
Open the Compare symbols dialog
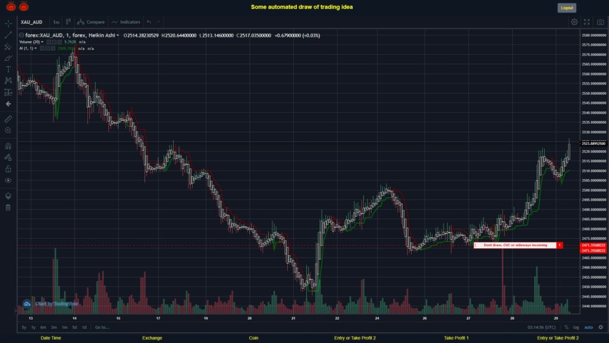point(91,22)
